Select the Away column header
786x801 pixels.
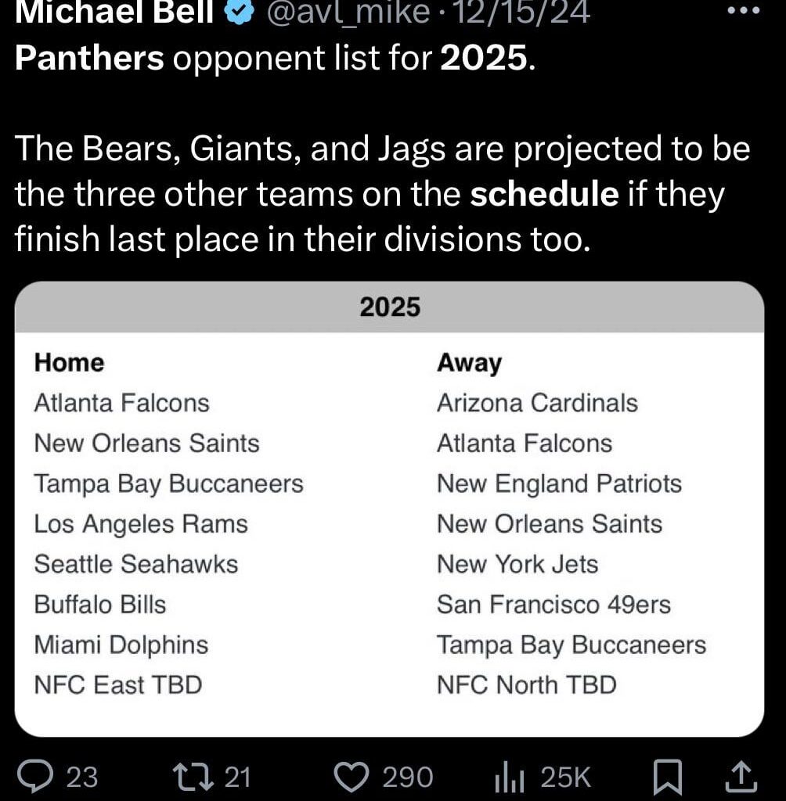pos(469,362)
